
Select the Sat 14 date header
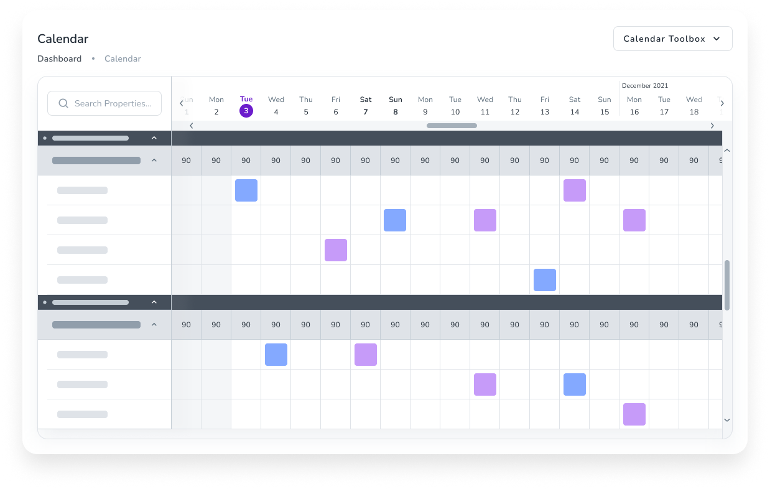click(x=575, y=106)
